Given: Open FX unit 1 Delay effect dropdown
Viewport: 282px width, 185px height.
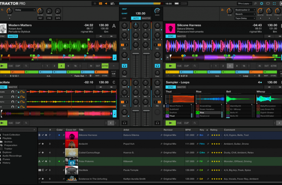Looking at the screenshot, I should [25, 10].
